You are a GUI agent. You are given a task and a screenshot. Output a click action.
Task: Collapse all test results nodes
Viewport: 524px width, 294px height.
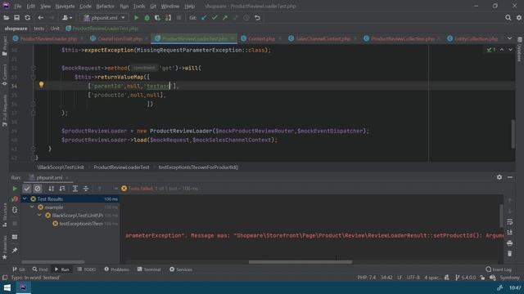[86, 189]
